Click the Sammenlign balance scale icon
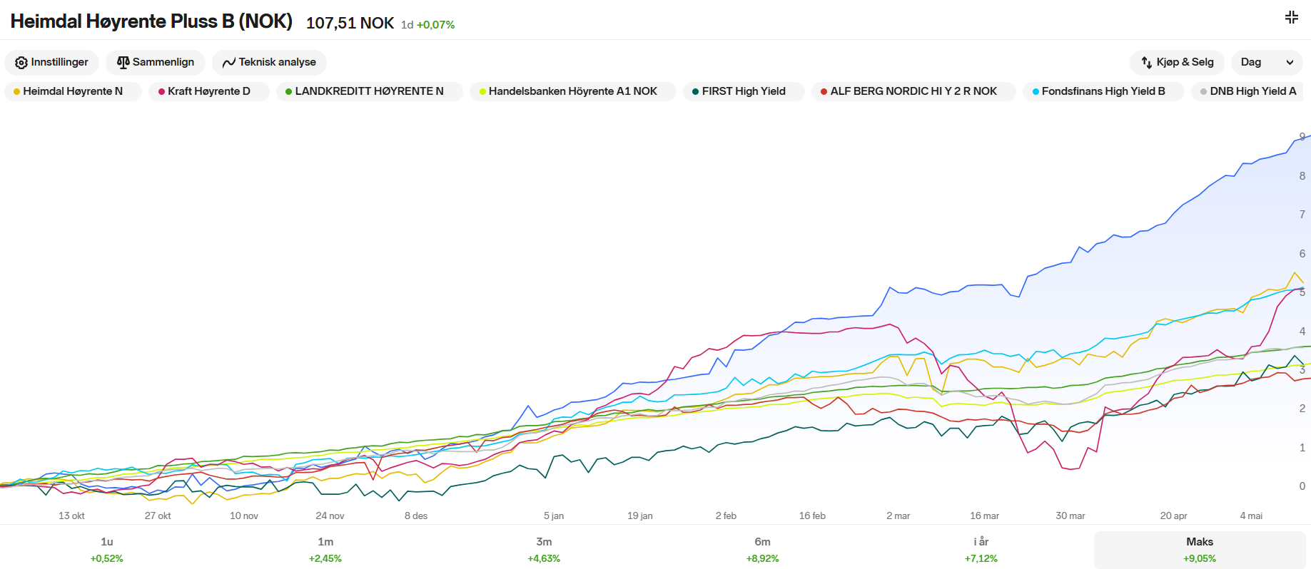 coord(123,63)
